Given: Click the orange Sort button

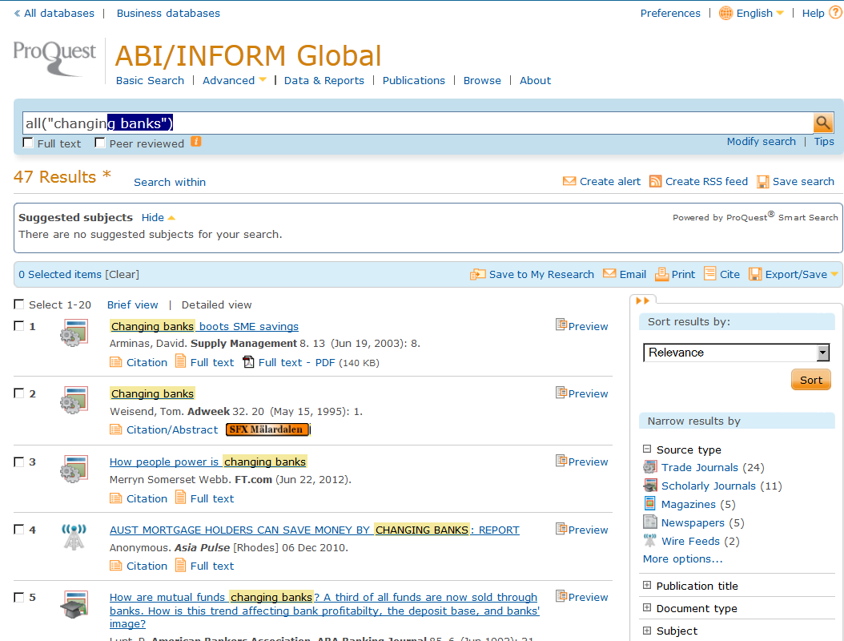Looking at the screenshot, I should point(810,380).
